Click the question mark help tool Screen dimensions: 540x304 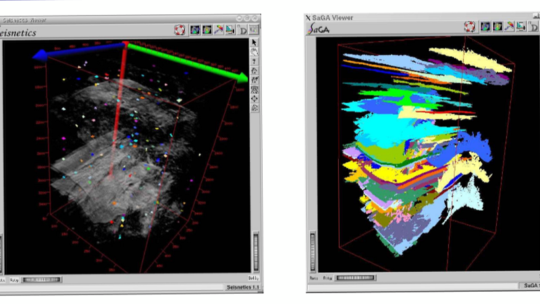point(254,61)
